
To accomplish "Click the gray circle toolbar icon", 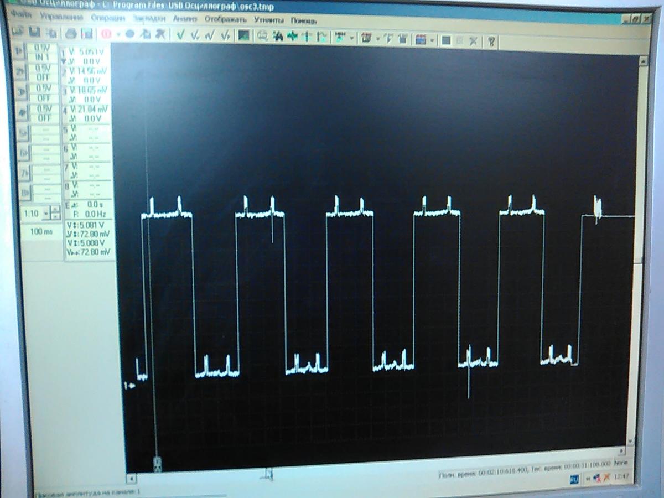I will click(130, 34).
